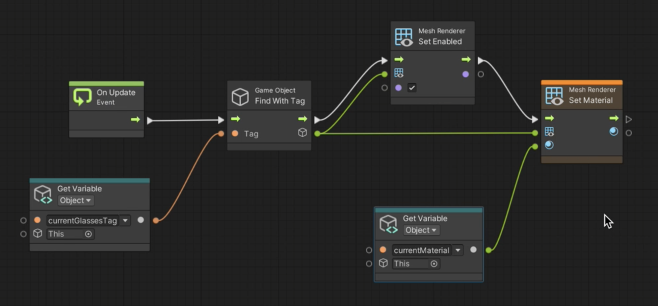
Task: Click the Find With Tag cube icon
Action: tap(240, 97)
